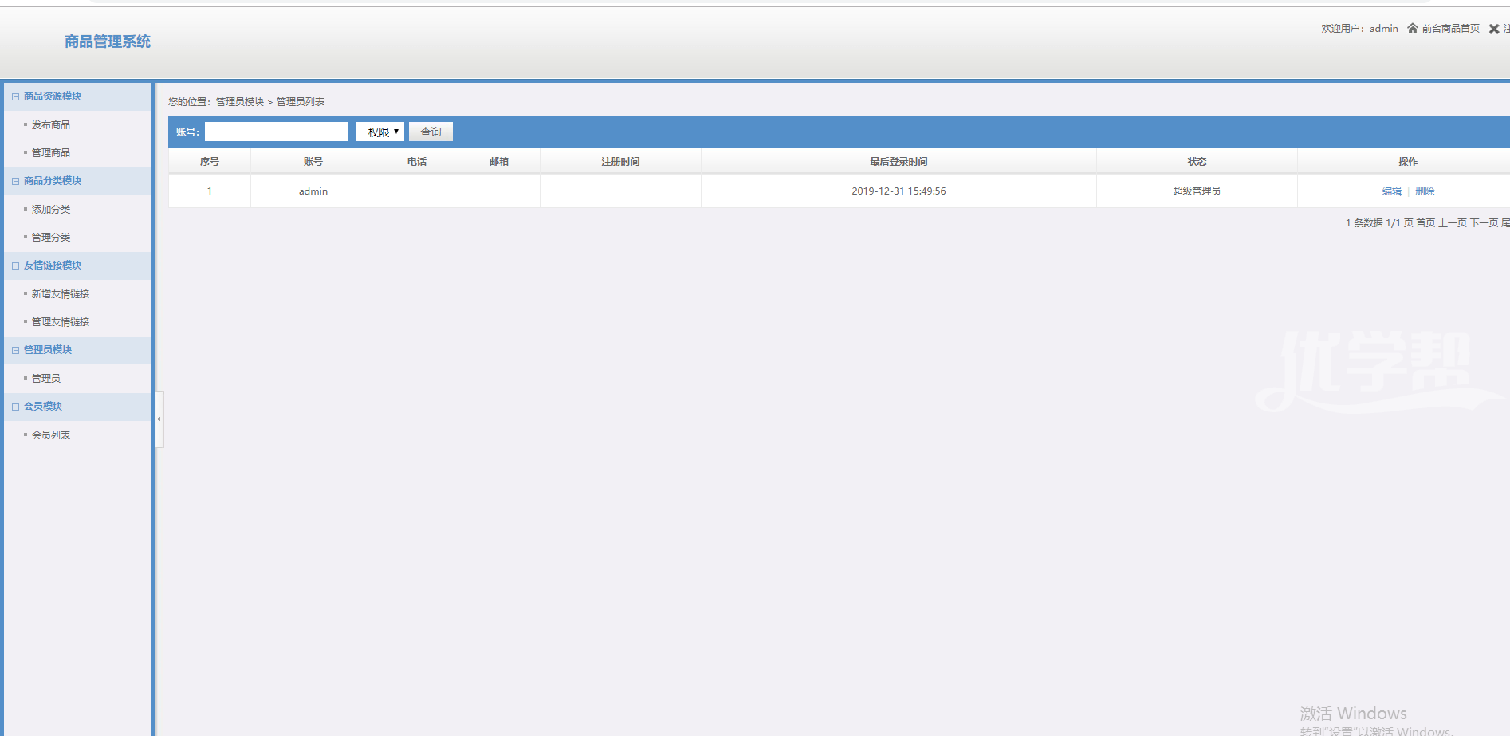Screen dimensions: 1510x736
Task: Collapse the 商品资源模块 section
Action: pyautogui.click(x=15, y=96)
